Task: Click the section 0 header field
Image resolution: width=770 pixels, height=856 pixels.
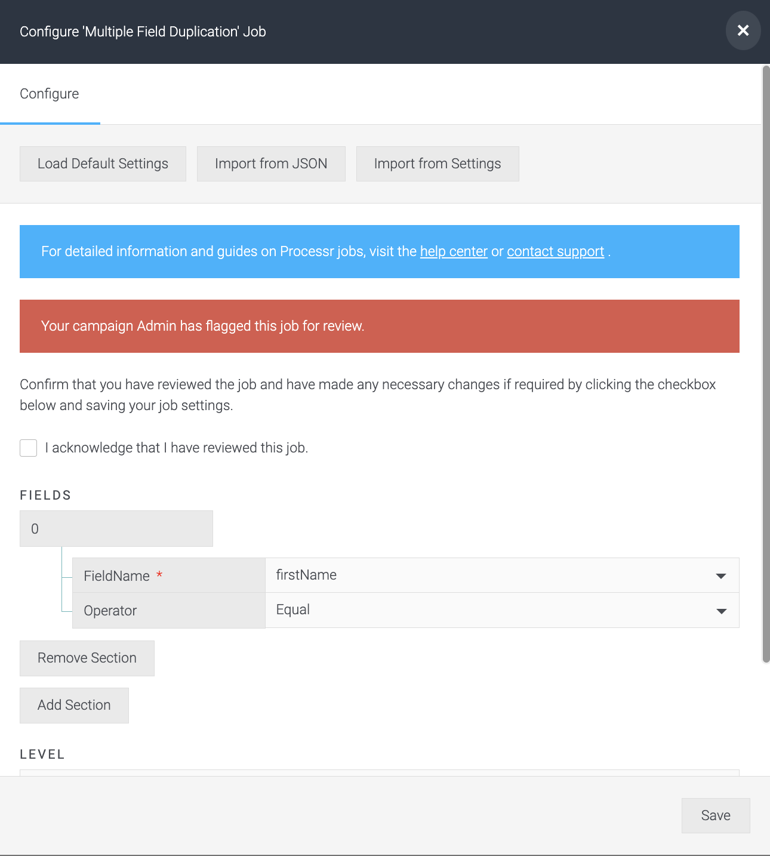Action: pyautogui.click(x=116, y=528)
